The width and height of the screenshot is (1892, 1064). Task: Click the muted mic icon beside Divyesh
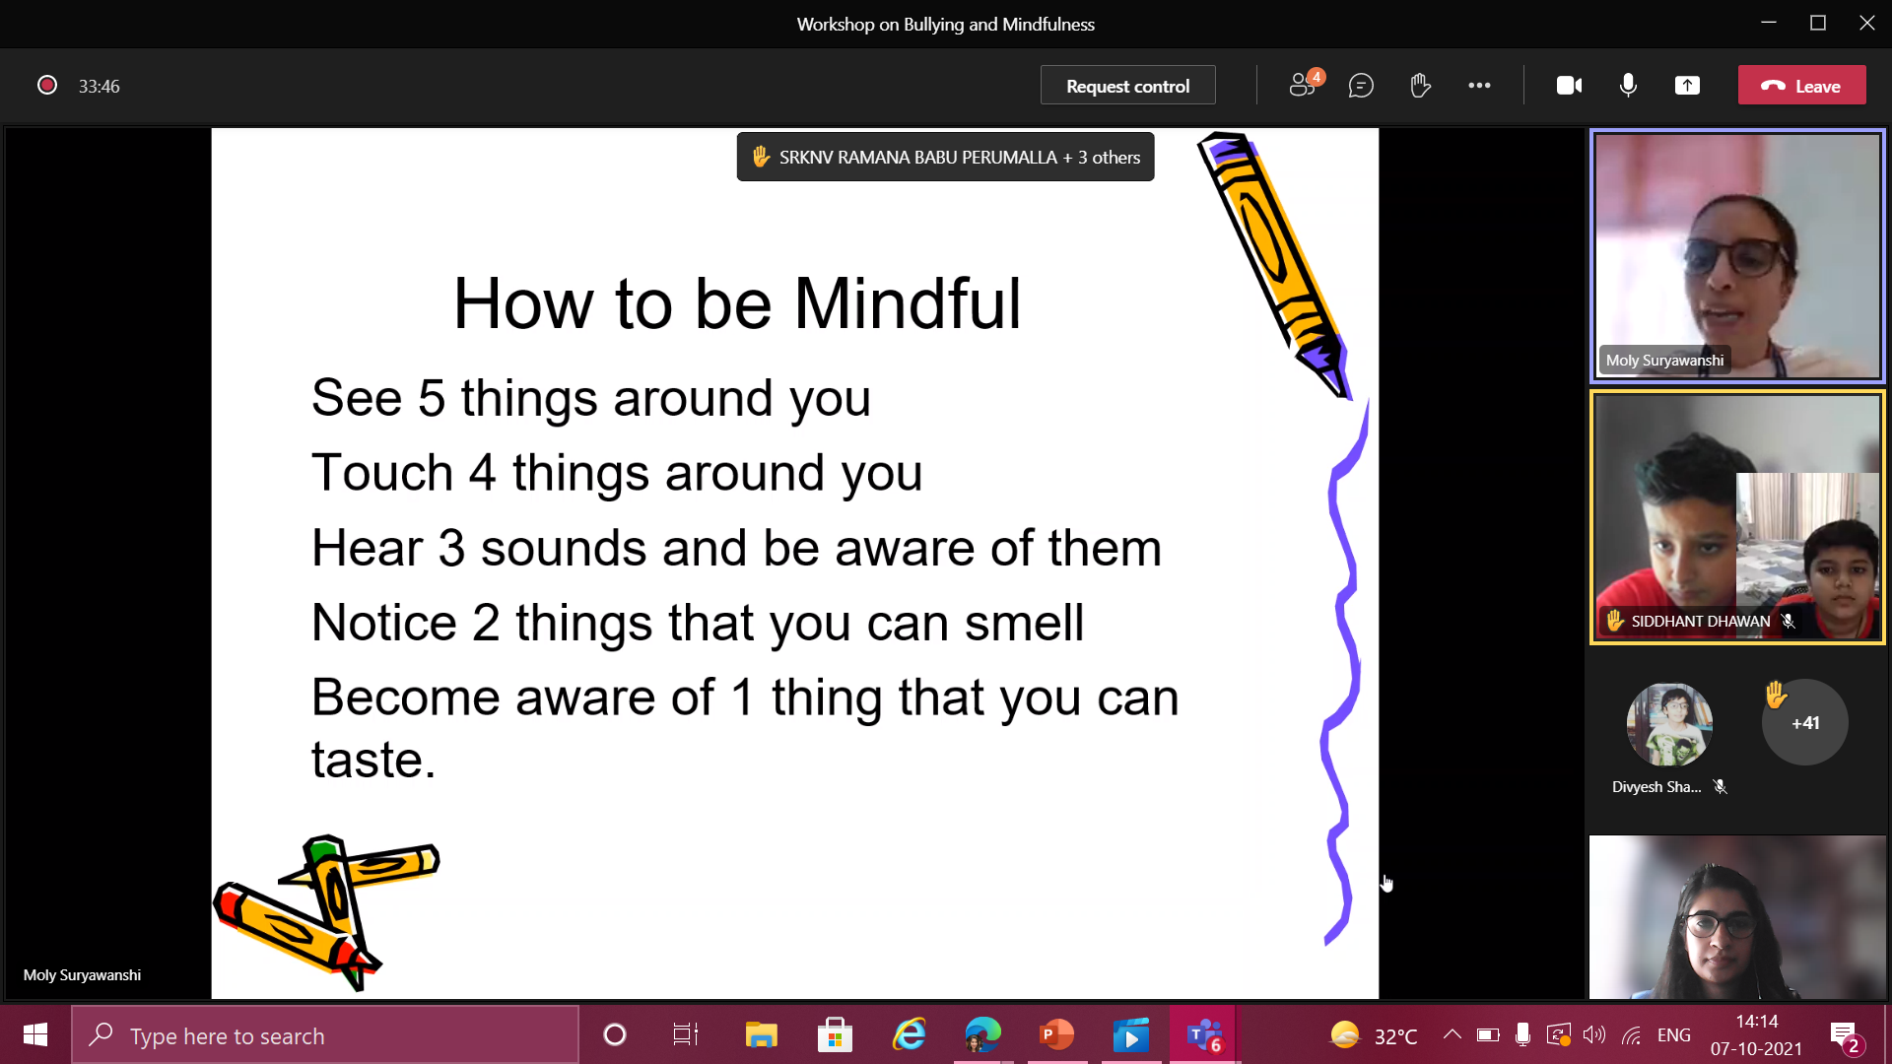[x=1720, y=787]
